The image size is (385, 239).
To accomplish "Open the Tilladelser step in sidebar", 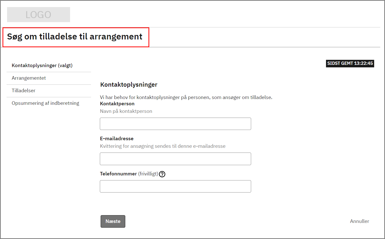I will (23, 91).
